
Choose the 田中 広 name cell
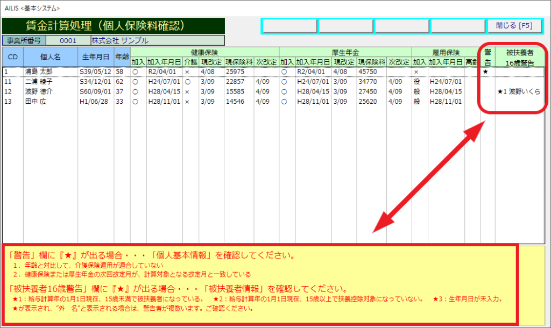35,102
